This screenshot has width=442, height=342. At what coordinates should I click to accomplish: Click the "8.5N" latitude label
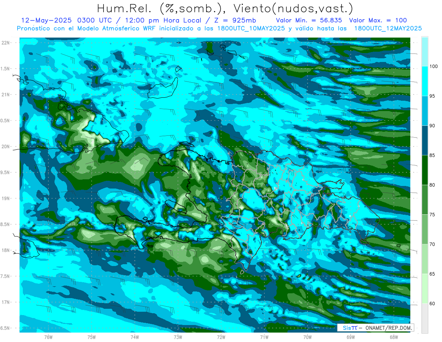point(5,224)
